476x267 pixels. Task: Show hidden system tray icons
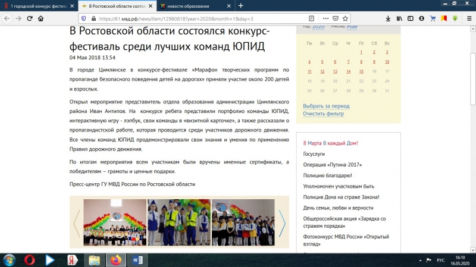420,260
